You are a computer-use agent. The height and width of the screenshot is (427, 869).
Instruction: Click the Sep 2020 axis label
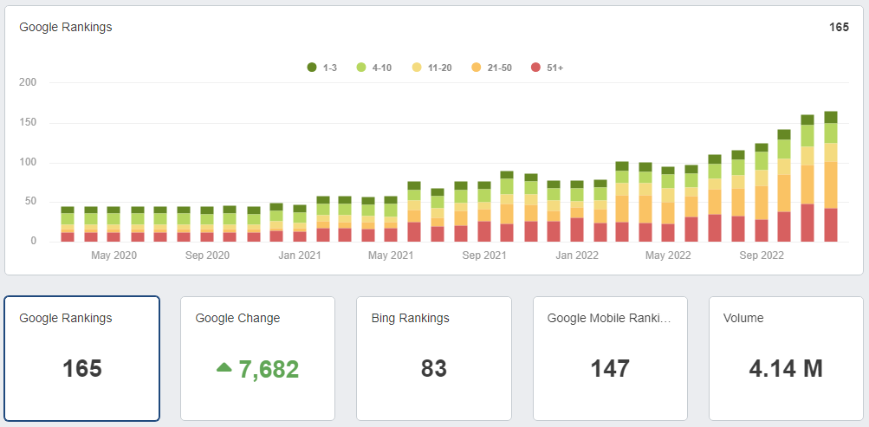pyautogui.click(x=207, y=256)
